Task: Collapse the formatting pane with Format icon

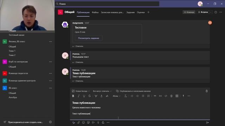Action: 73,122
